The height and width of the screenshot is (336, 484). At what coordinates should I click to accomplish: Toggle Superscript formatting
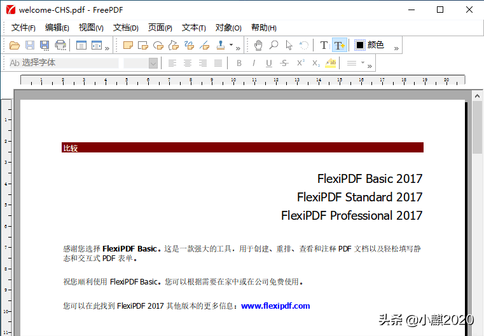coord(301,63)
